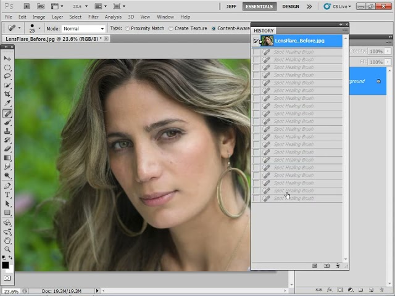Select the Gradient tool

7,158
